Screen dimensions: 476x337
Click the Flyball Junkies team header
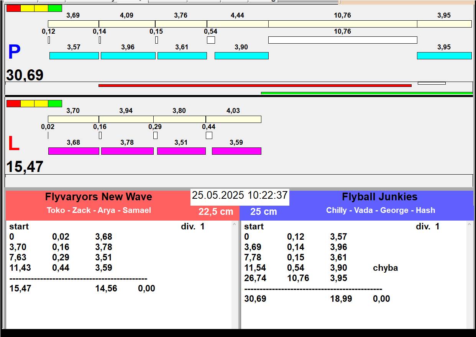pyautogui.click(x=379, y=197)
